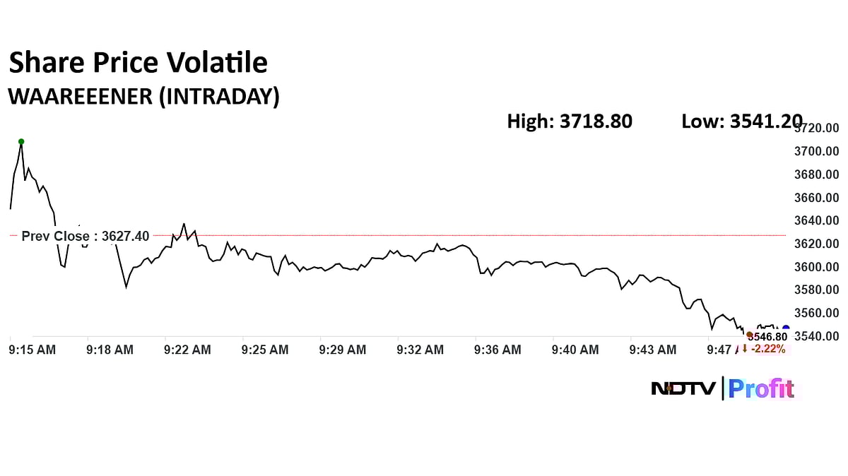Click the WAAREEENER (INTRADAY) subtitle
The width and height of the screenshot is (848, 476).
click(143, 97)
